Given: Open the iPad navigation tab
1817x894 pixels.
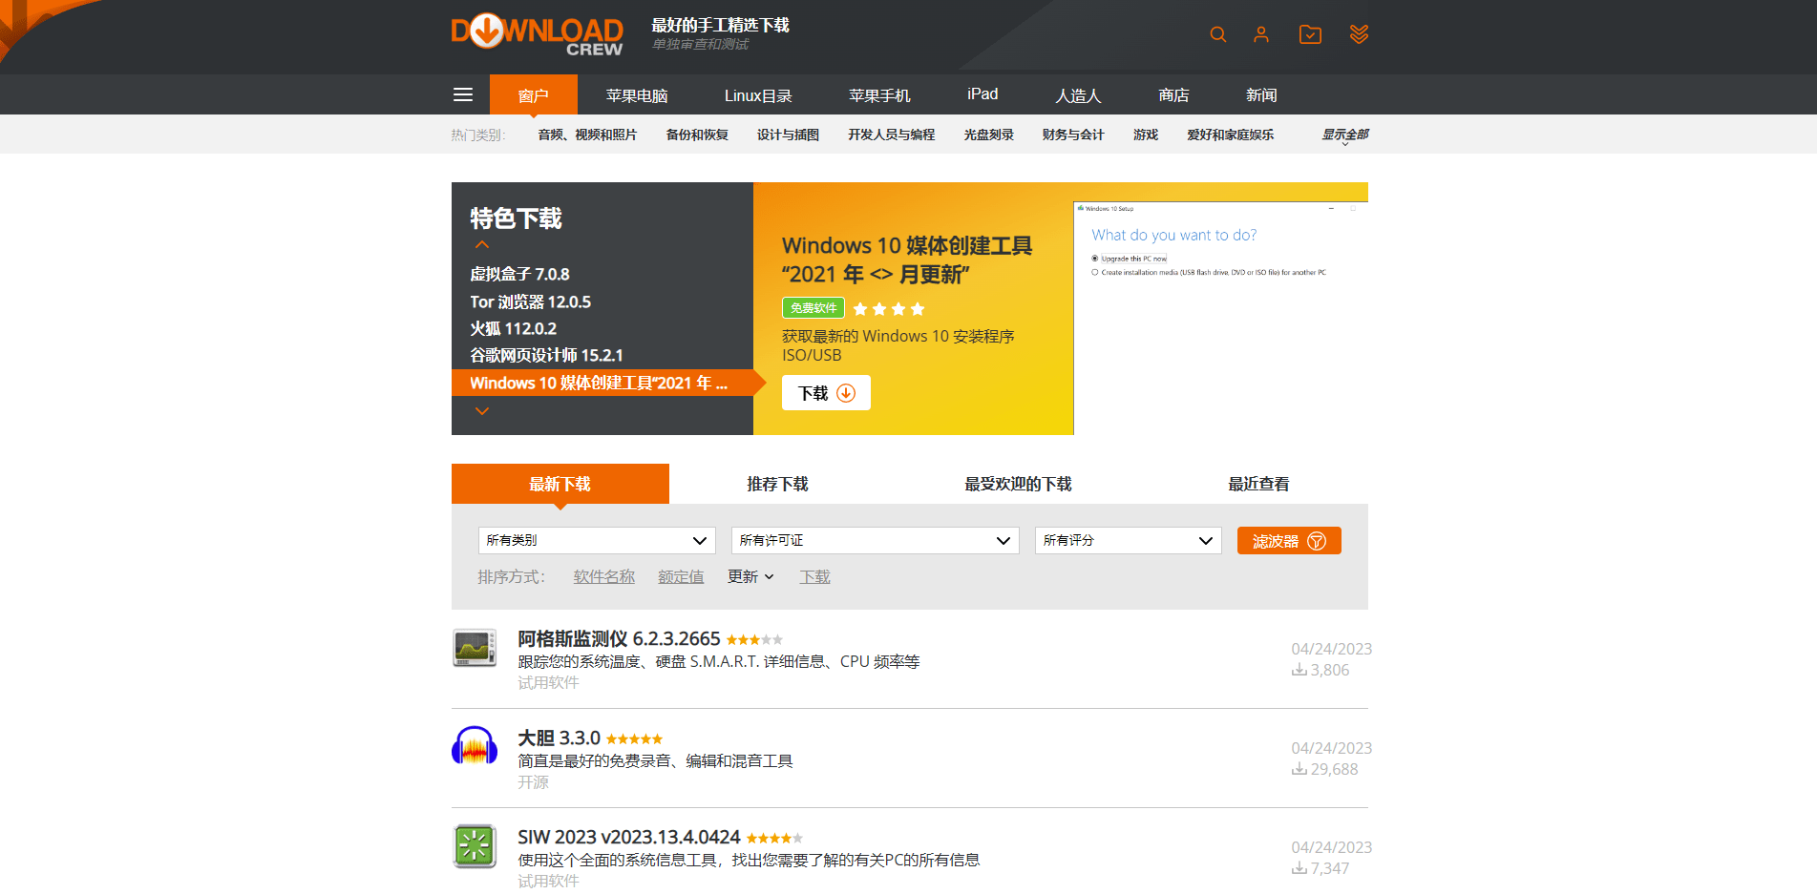Looking at the screenshot, I should click(x=982, y=94).
